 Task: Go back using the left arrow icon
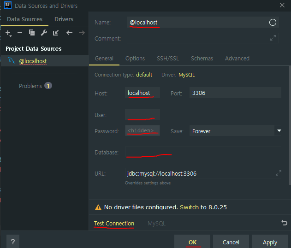(x=69, y=33)
